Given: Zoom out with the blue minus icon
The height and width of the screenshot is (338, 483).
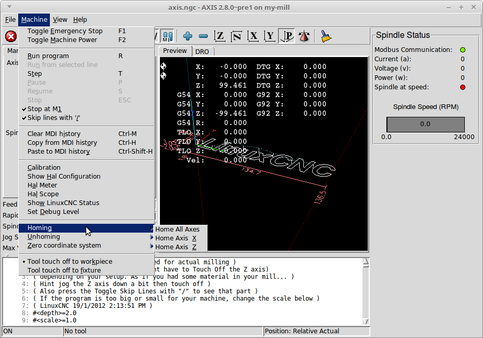Looking at the screenshot, I should click(203, 36).
